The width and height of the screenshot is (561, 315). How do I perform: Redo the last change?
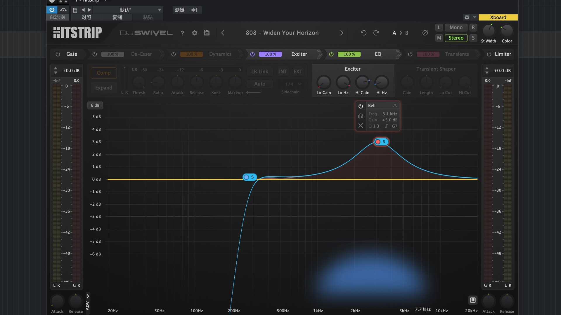pos(376,33)
